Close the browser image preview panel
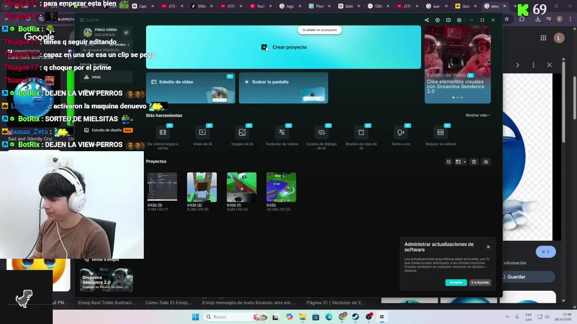This screenshot has height=324, width=577. [x=550, y=65]
